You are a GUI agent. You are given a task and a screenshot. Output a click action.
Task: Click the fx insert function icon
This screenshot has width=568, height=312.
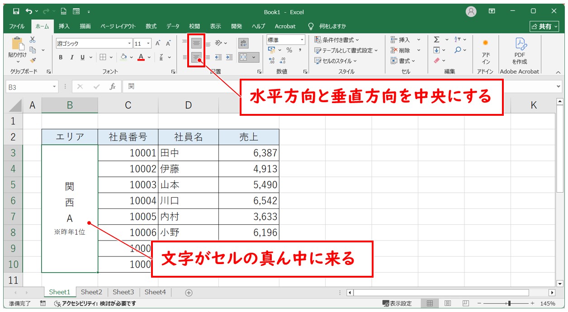(x=113, y=86)
